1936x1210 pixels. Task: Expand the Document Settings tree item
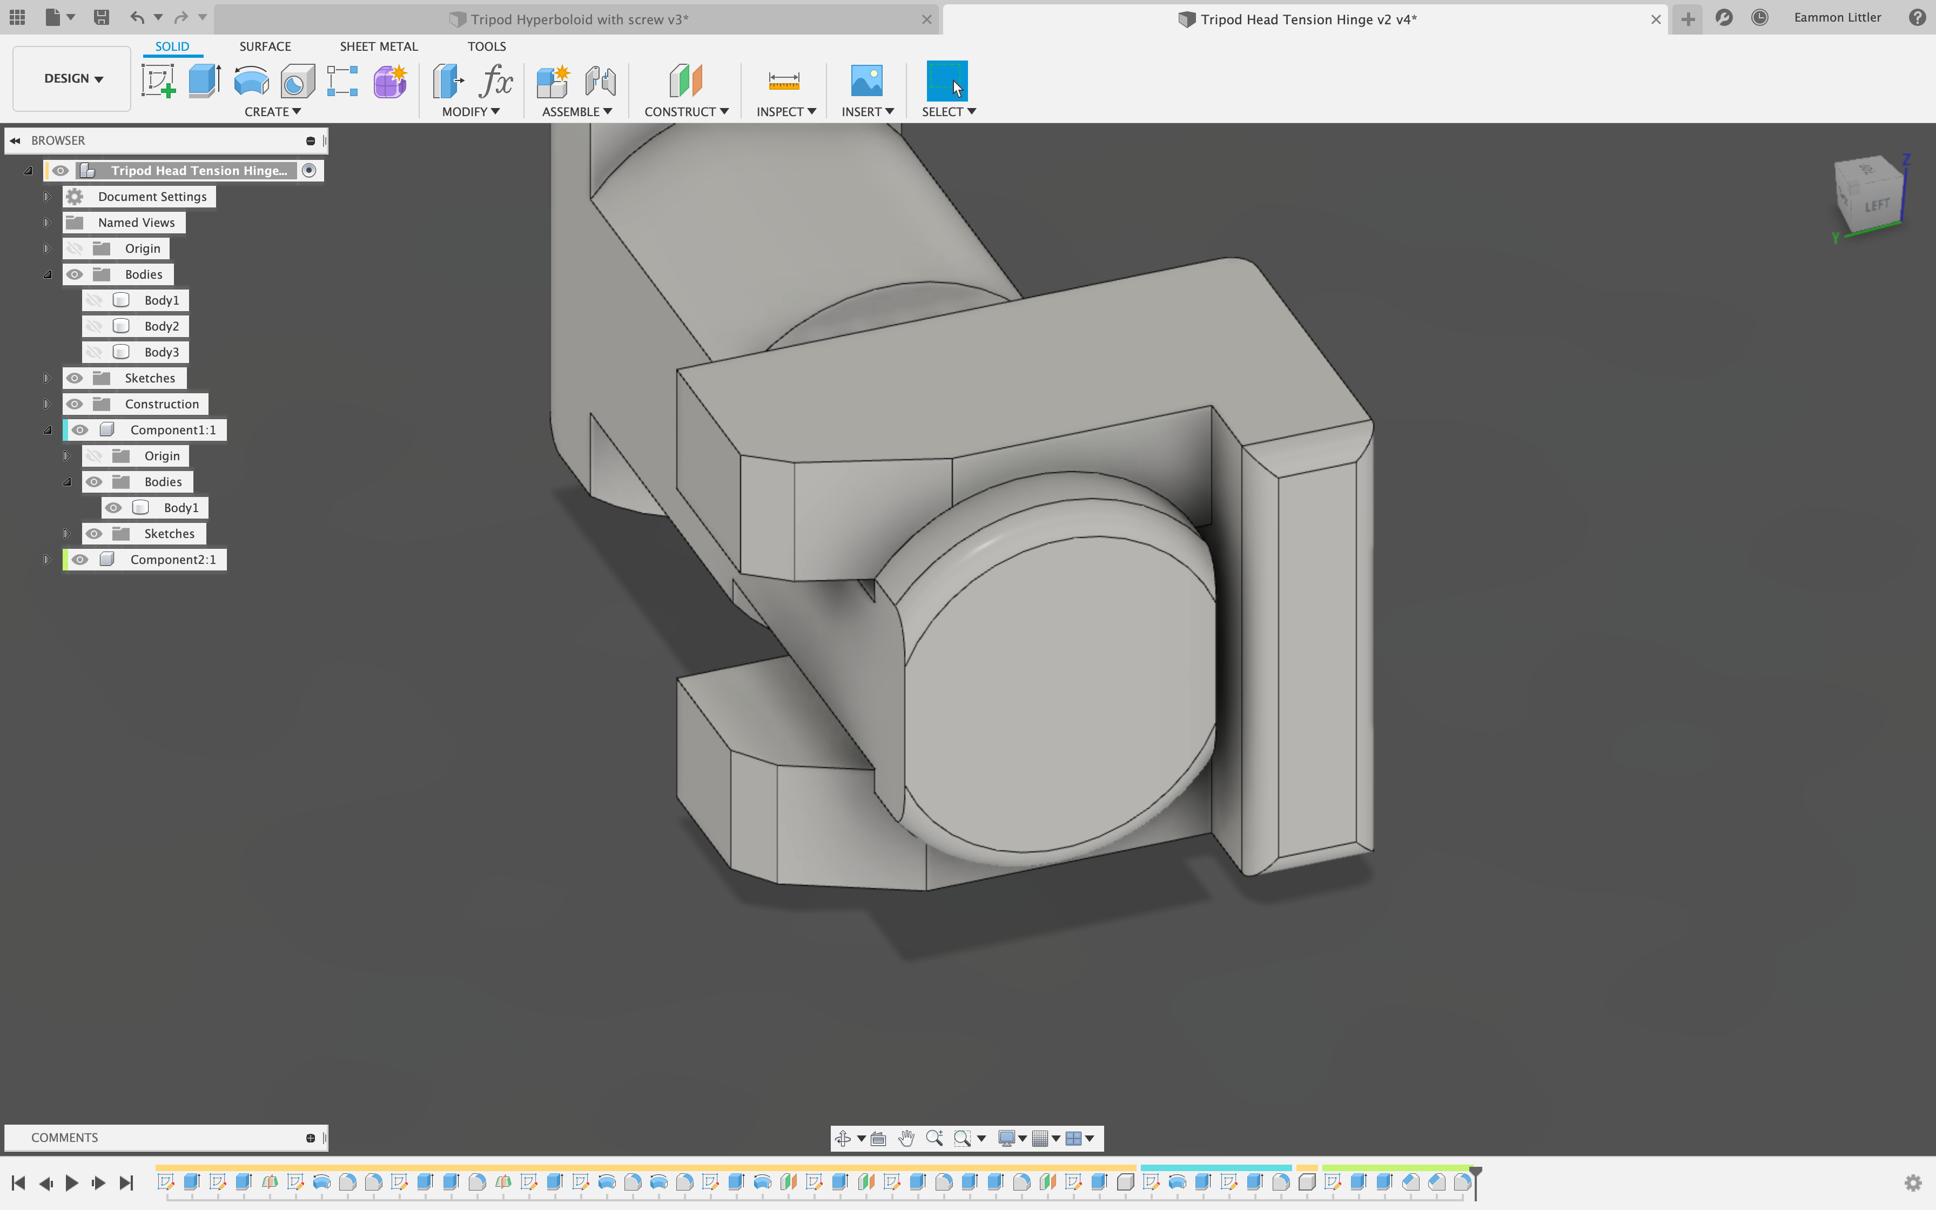click(x=46, y=196)
